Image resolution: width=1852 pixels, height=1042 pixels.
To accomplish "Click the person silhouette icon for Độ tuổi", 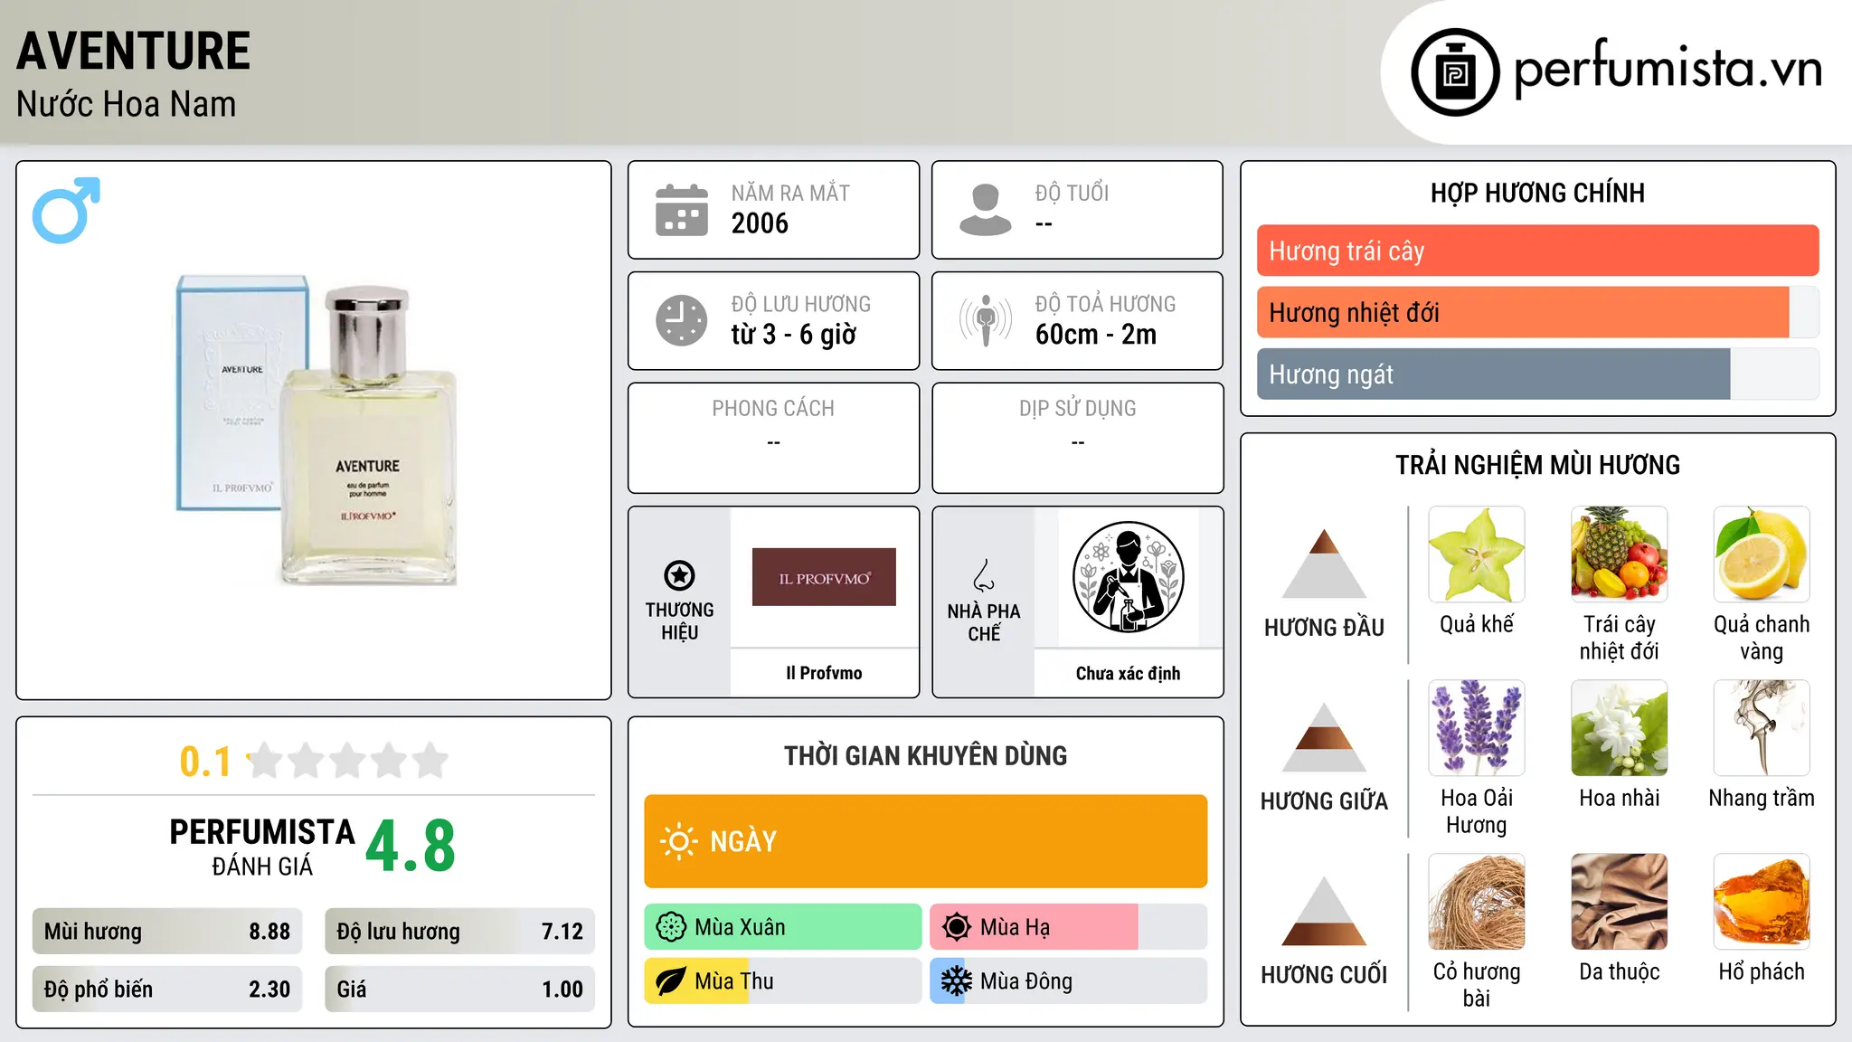I will point(986,210).
